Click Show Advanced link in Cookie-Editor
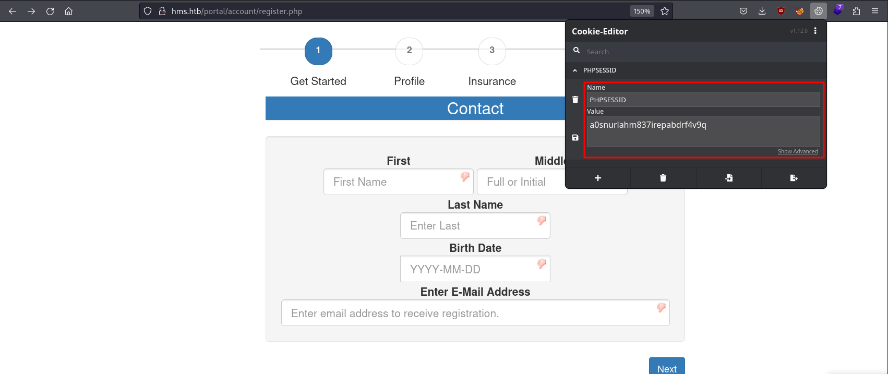This screenshot has width=888, height=374. point(798,151)
